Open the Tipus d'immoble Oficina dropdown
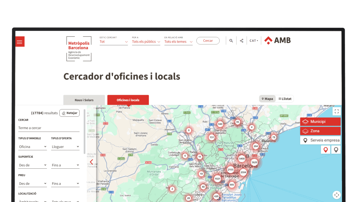This screenshot has height=202, width=360. click(33, 147)
